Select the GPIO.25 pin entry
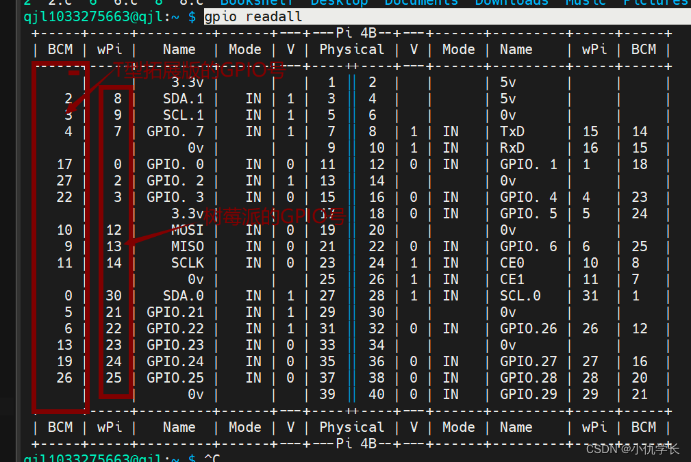691x462 pixels. click(x=174, y=377)
